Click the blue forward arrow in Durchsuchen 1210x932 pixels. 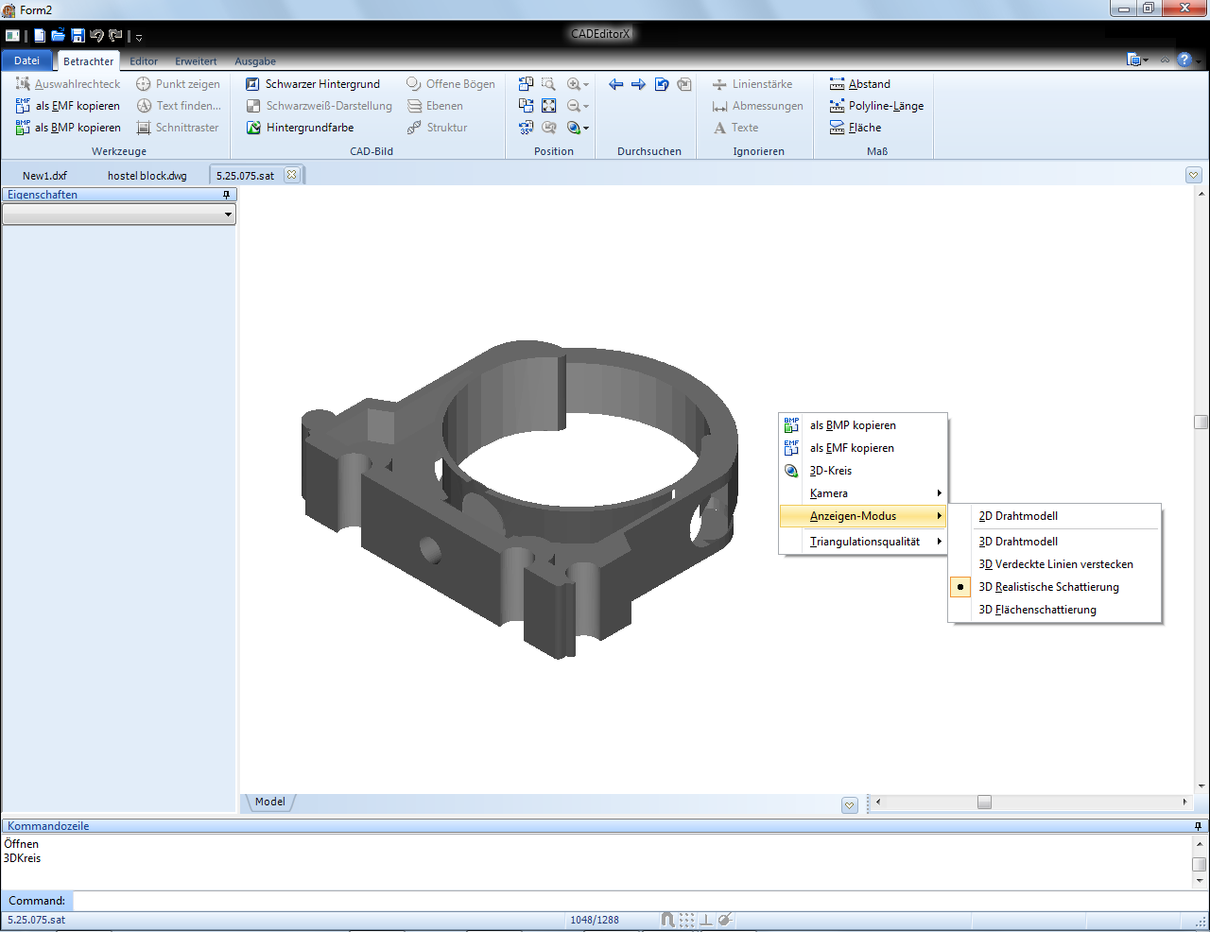click(638, 84)
